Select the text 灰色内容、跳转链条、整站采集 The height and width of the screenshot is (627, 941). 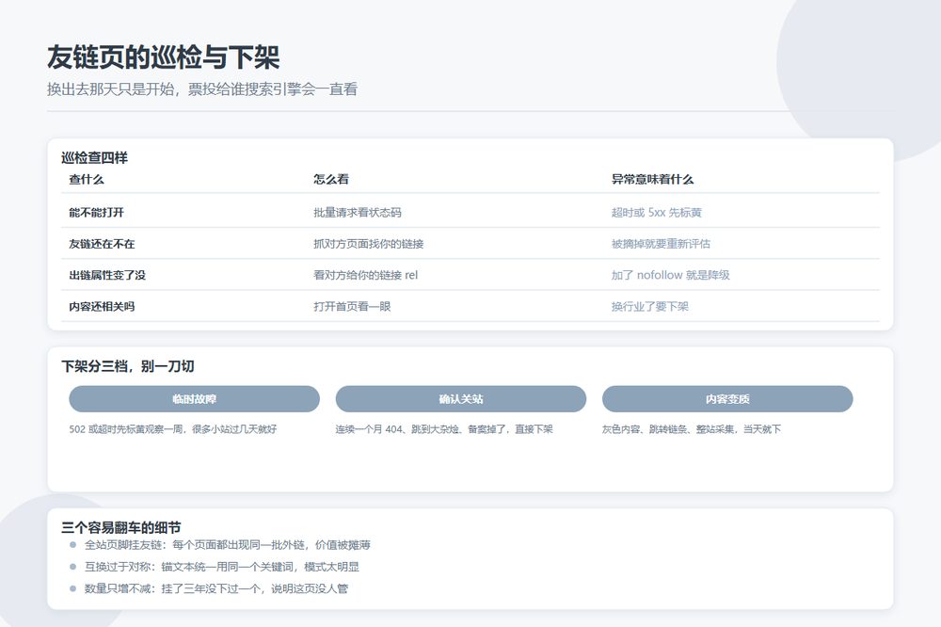coord(668,428)
